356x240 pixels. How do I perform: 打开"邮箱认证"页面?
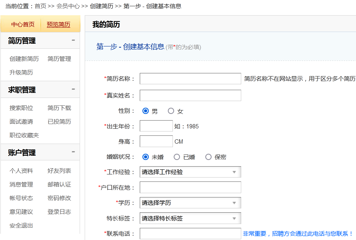(x=59, y=184)
